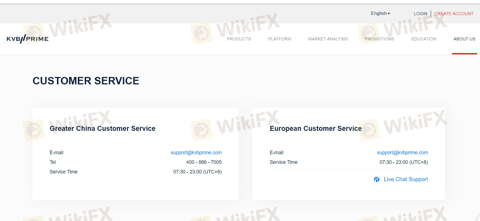Open Live Chat Support link
Image resolution: width=480 pixels, height=221 pixels.
[x=406, y=179]
